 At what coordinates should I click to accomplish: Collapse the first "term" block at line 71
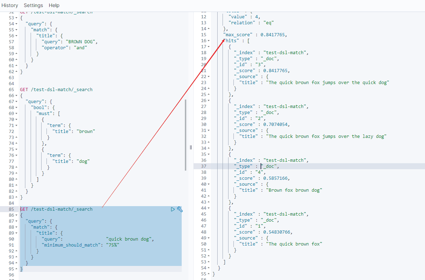pos(17,126)
